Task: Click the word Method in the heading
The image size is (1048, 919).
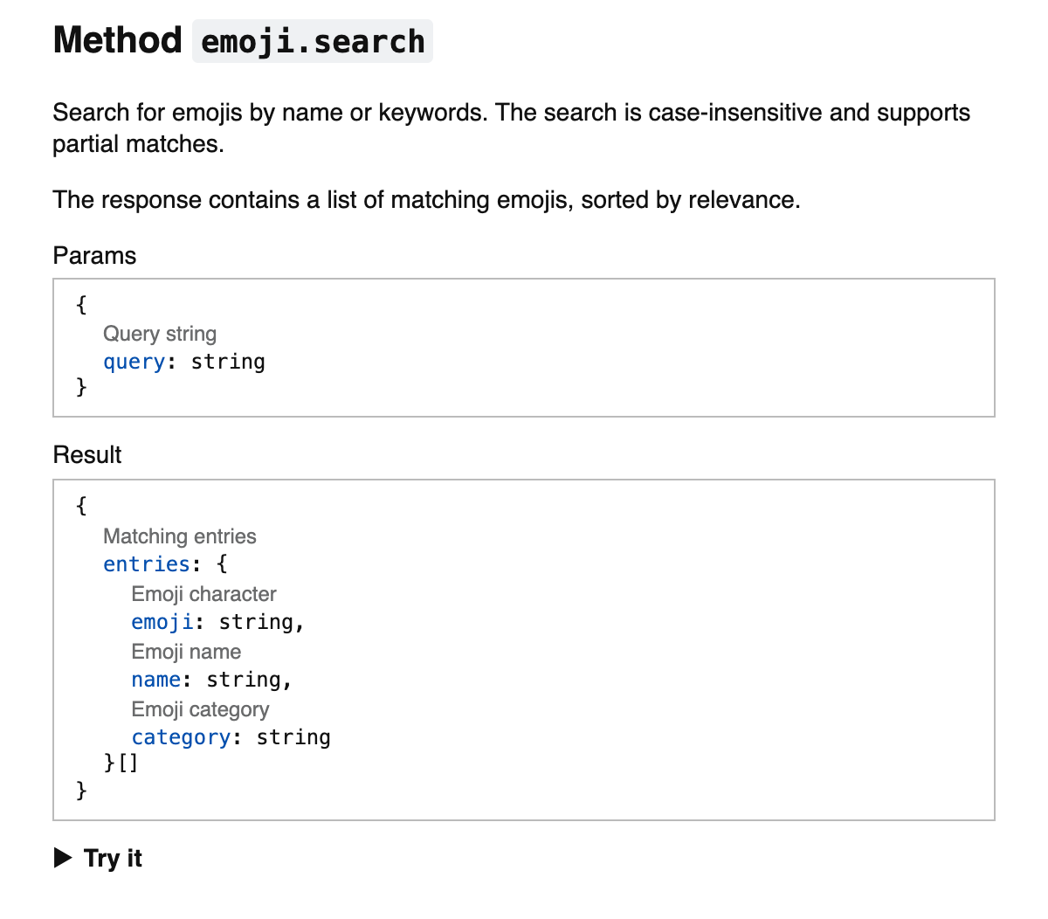Action: click(117, 41)
